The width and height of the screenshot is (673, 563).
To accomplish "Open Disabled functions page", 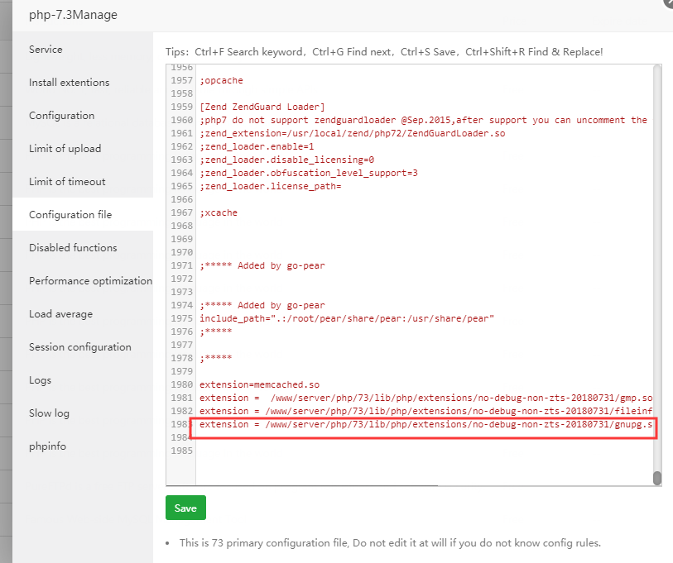I will 73,248.
